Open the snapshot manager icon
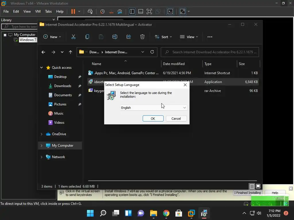The height and width of the screenshot is (220, 294). 120,11
